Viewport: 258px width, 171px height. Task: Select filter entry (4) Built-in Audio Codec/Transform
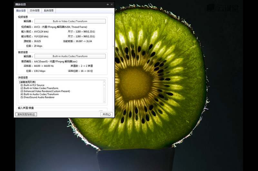click(x=39, y=94)
